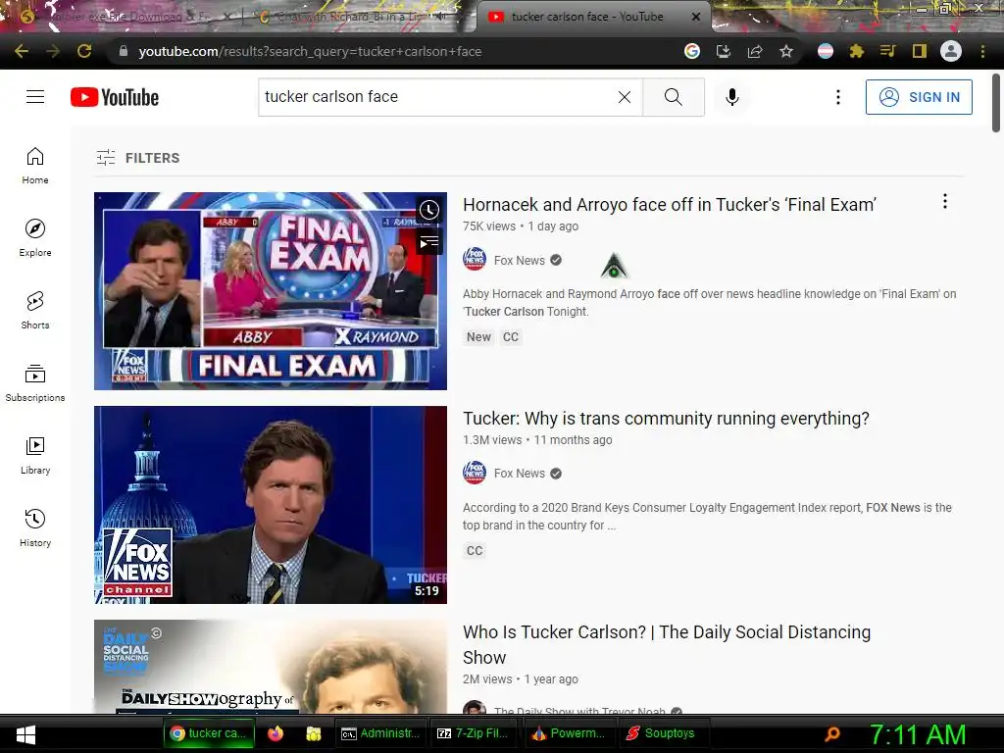Screen dimensions: 1004x753
Task: Expand the FILTERS options
Action: [137, 158]
